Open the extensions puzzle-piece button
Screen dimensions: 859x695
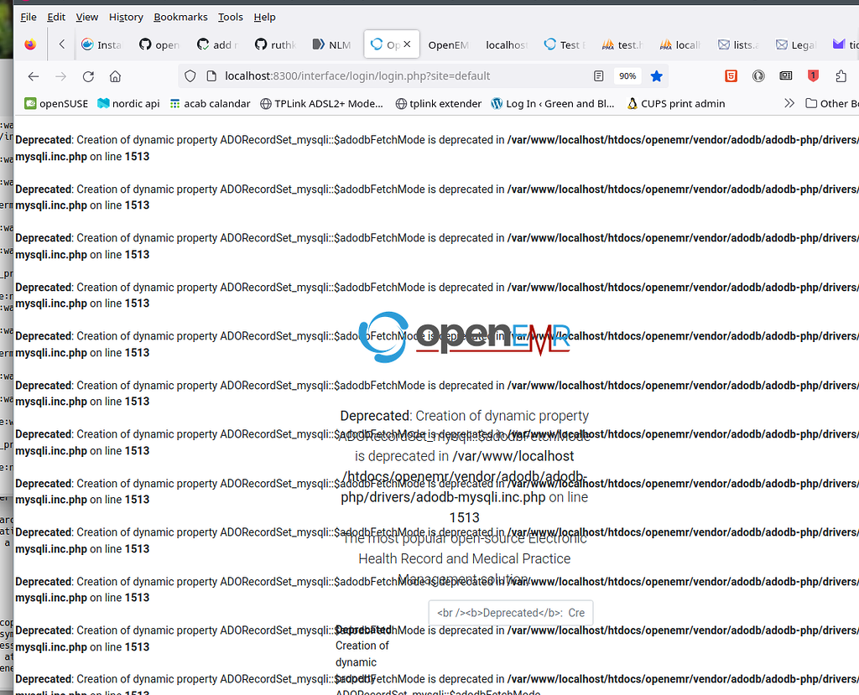pos(843,75)
